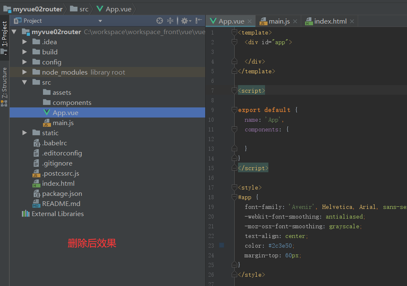The height and width of the screenshot is (286, 407).
Task: Expand the static folder
Action: (24, 133)
